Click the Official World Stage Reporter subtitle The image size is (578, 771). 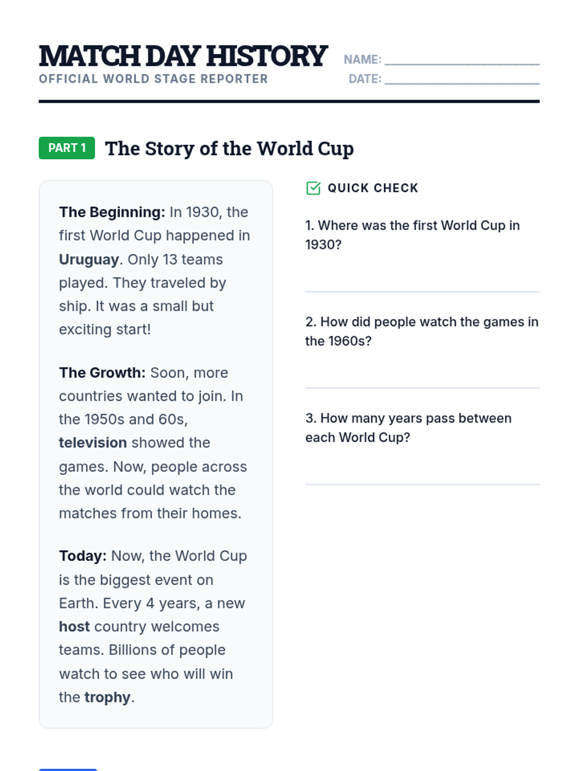153,79
